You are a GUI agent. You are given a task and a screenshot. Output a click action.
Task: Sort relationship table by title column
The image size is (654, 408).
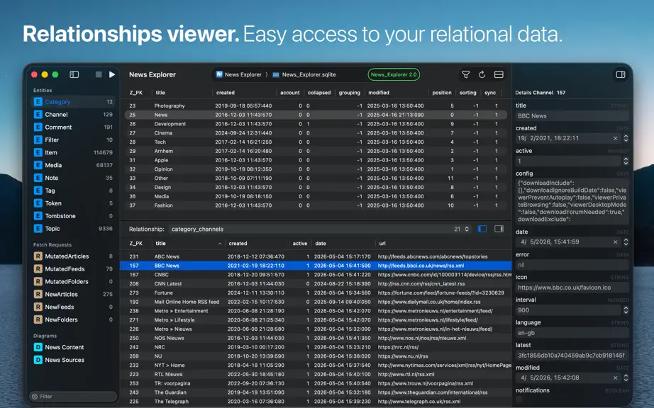pyautogui.click(x=188, y=244)
